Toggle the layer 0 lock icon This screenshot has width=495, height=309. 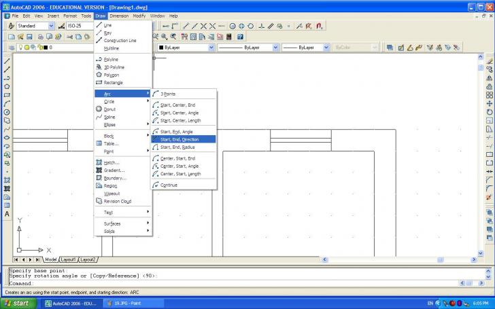[x=40, y=48]
